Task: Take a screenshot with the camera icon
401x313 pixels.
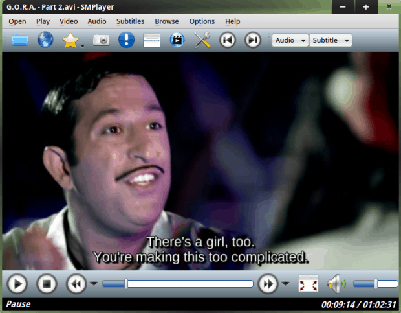Action: 101,40
